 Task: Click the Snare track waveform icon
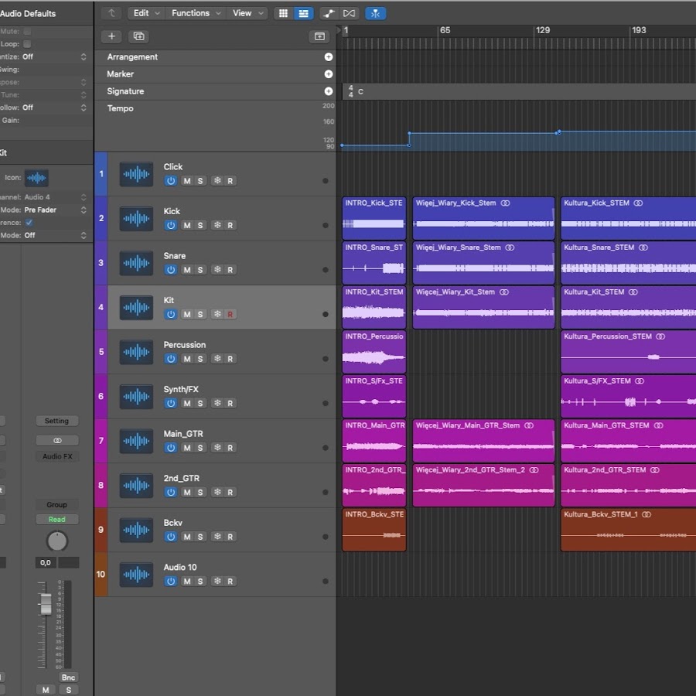[136, 263]
